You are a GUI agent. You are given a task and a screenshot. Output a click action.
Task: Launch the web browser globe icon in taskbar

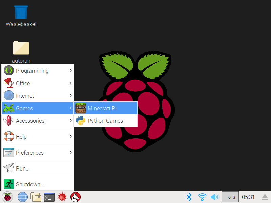23,197
